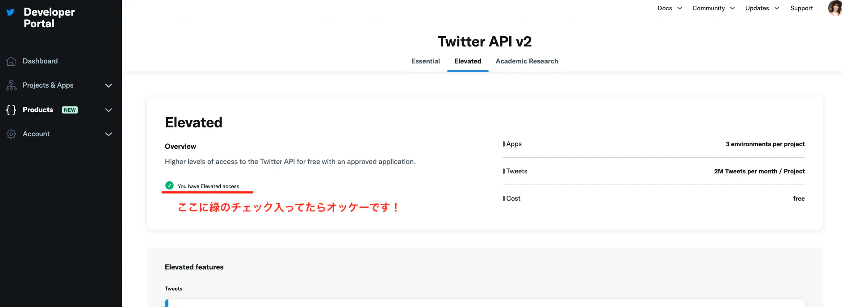This screenshot has width=842, height=307.
Task: Open Dashboard in the sidebar
Action: 40,61
